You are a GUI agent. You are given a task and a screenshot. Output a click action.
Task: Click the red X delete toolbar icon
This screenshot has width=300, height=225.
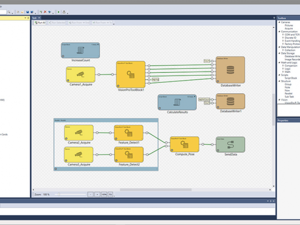pos(45,12)
